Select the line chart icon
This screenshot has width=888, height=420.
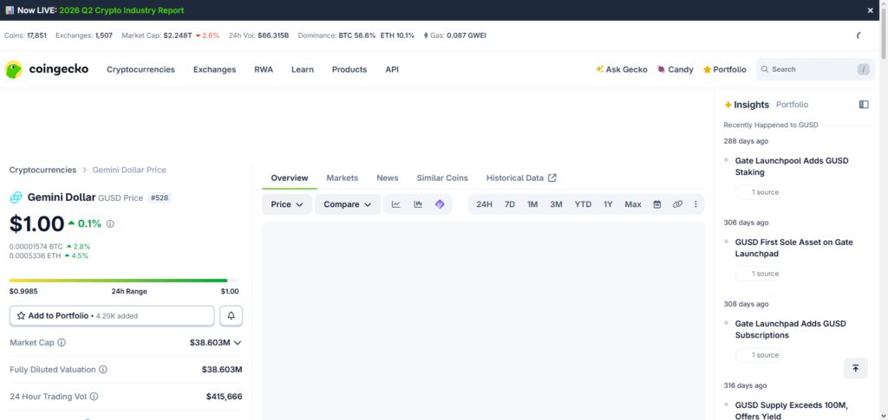[x=395, y=204]
